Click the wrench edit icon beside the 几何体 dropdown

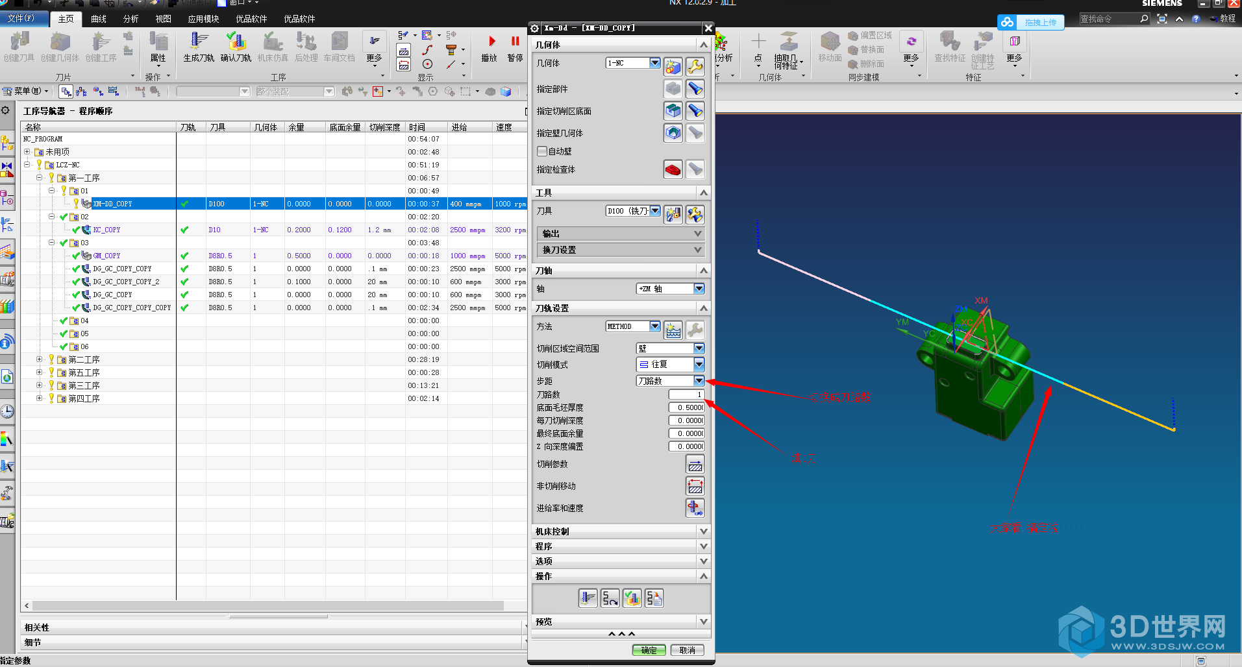pos(695,66)
